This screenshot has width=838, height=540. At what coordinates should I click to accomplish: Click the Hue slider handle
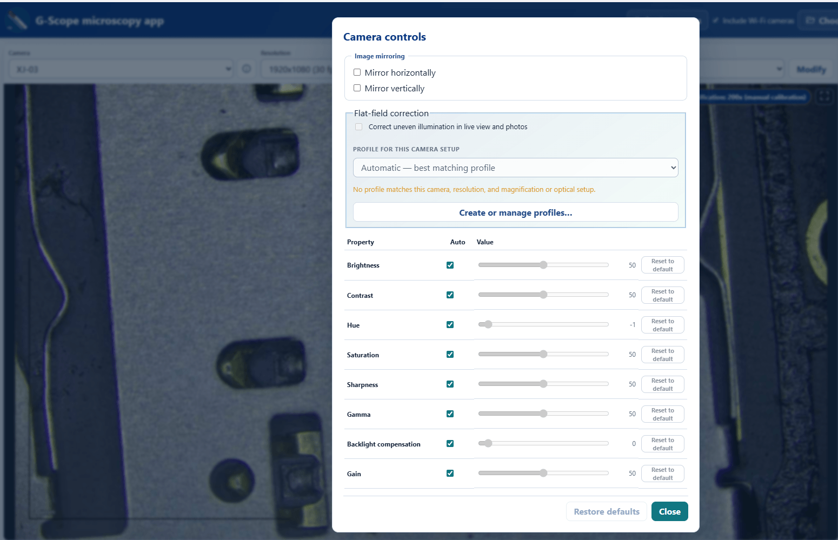click(x=488, y=324)
